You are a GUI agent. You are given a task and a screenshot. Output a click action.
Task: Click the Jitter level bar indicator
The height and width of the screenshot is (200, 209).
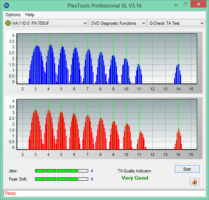62,171
